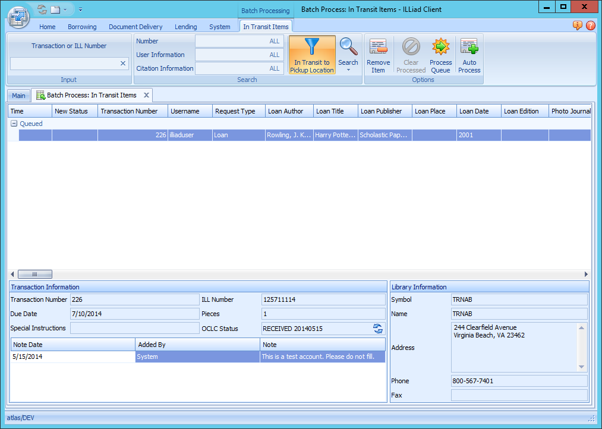Open the Borrowing ribbon tab
Image resolution: width=602 pixels, height=429 pixels.
(x=82, y=26)
